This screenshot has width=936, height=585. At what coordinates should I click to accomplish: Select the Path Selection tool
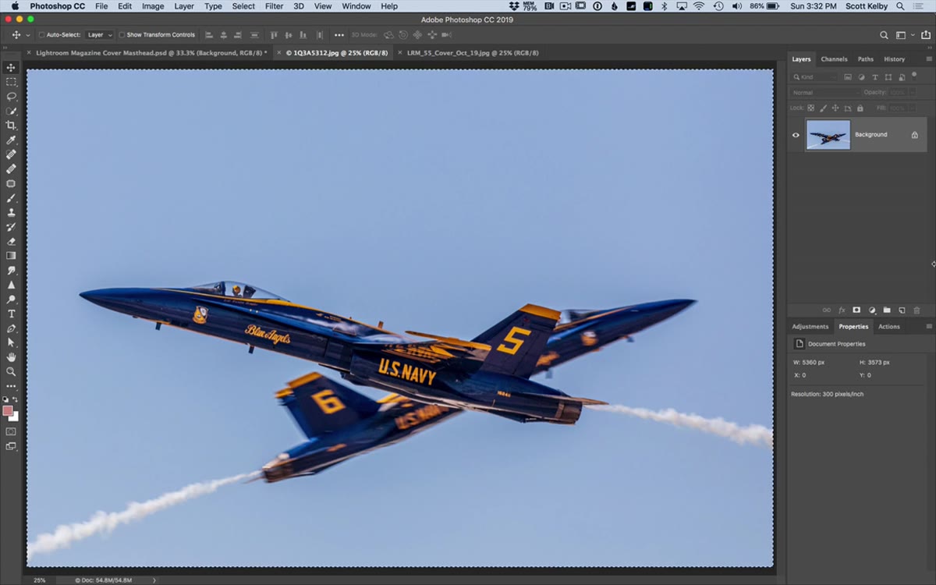[x=11, y=342]
